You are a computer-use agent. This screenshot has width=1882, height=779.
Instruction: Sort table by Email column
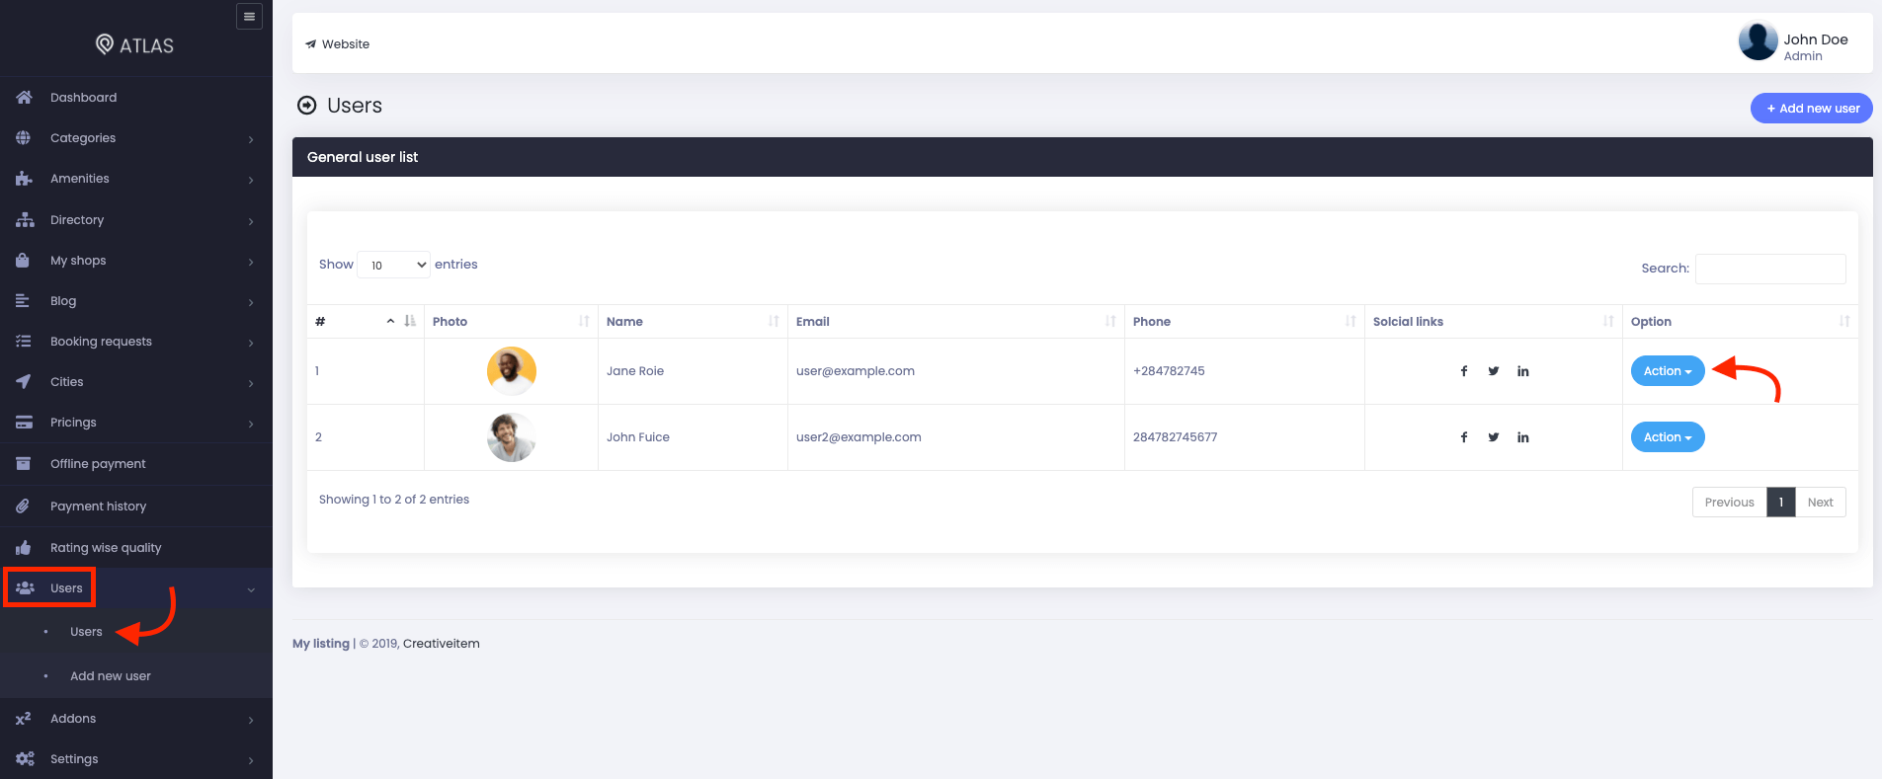click(x=955, y=322)
